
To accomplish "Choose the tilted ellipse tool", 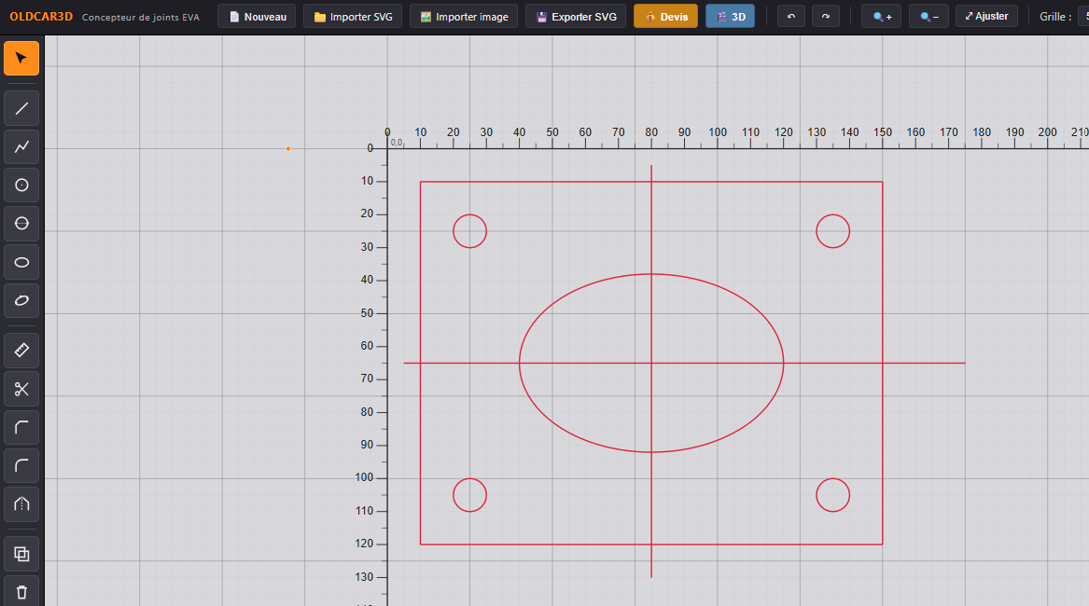I will pyautogui.click(x=21, y=300).
